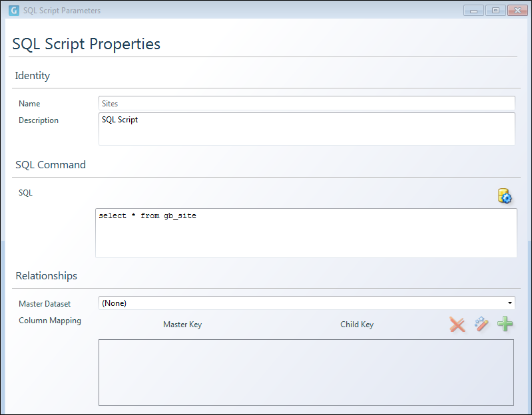Close the SQL Script Parameters window
Screen dimensions: 532x415
click(x=517, y=11)
